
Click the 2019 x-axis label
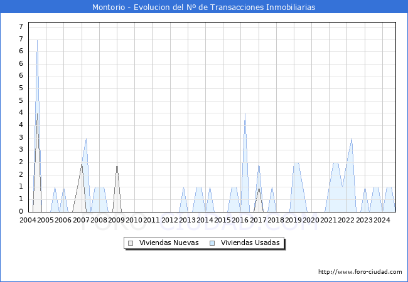(x=294, y=220)
